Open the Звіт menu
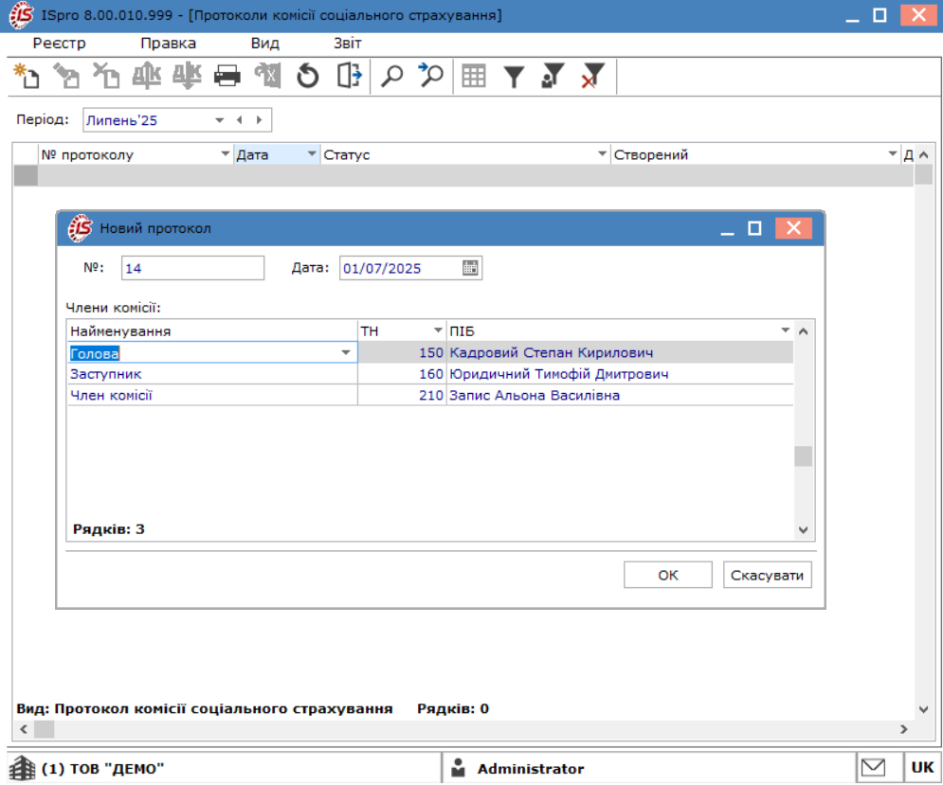This screenshot has width=943, height=785. 348,44
